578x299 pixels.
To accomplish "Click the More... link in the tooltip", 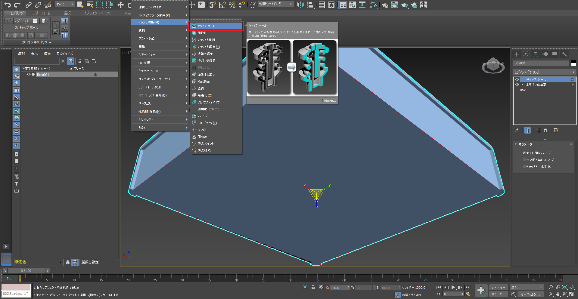I will [329, 101].
